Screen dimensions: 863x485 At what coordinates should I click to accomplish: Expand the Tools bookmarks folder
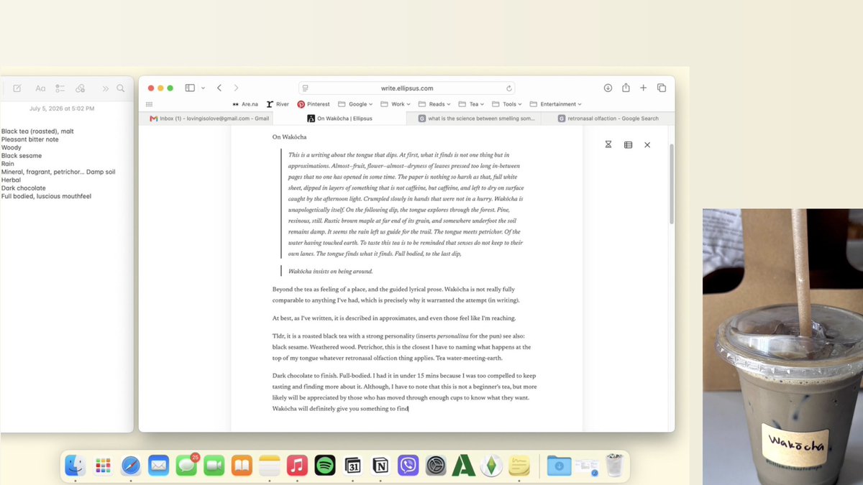click(507, 104)
